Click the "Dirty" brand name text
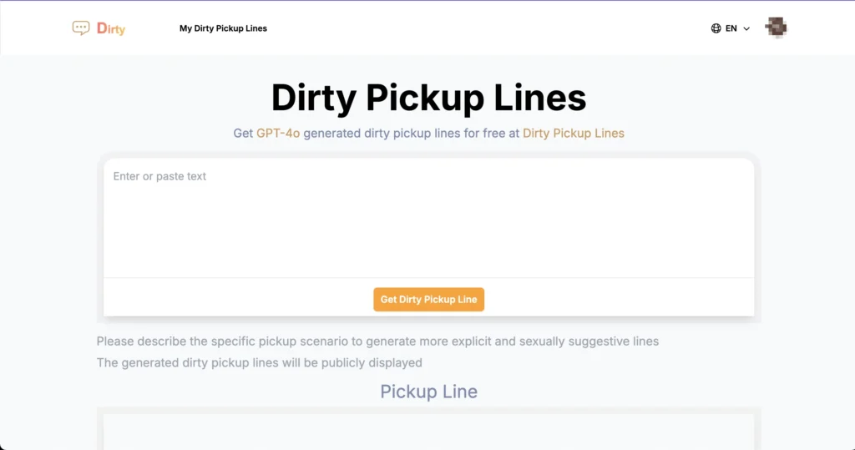This screenshot has height=450, width=855. (111, 28)
